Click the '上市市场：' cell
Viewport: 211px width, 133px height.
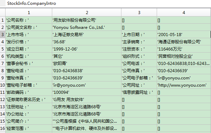pyautogui.click(x=29, y=35)
